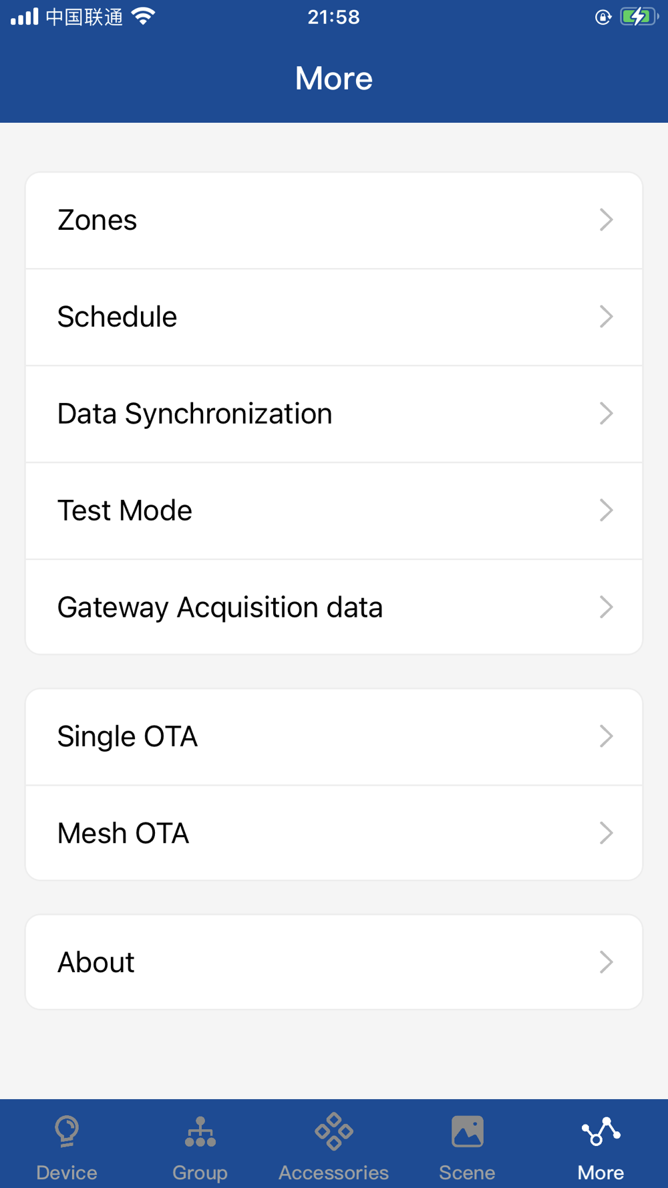Go to the Scene tab label
The width and height of the screenshot is (668, 1188).
point(467,1173)
